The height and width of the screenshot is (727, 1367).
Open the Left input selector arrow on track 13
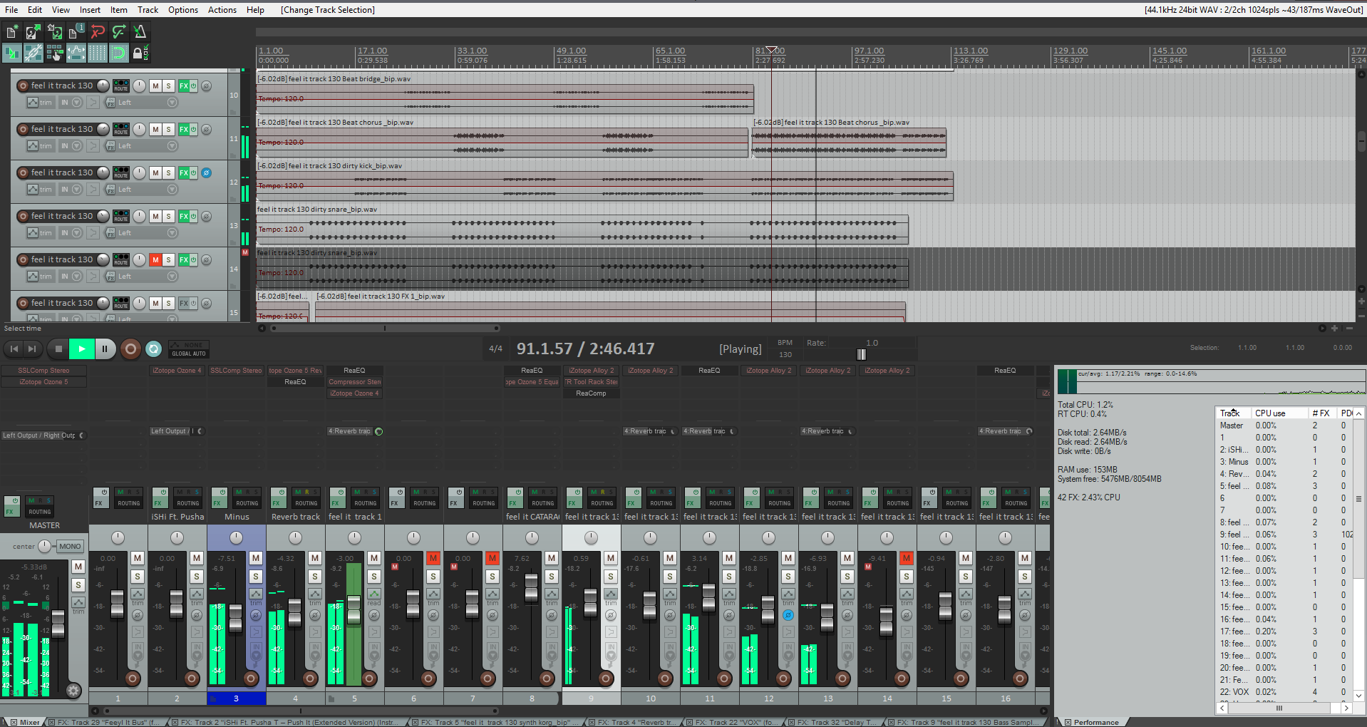coord(172,233)
